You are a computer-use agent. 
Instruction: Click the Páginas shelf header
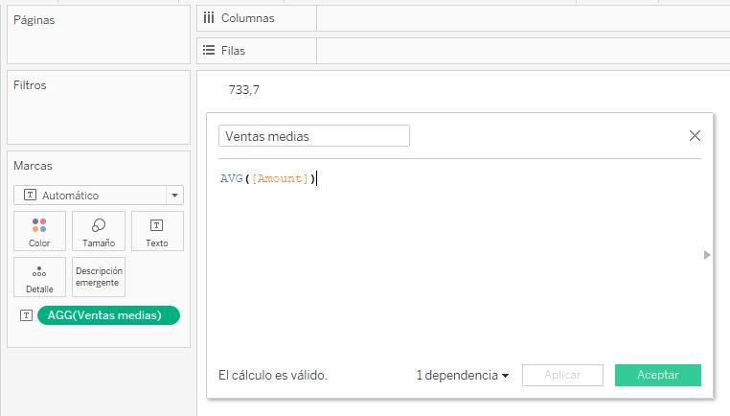34,20
